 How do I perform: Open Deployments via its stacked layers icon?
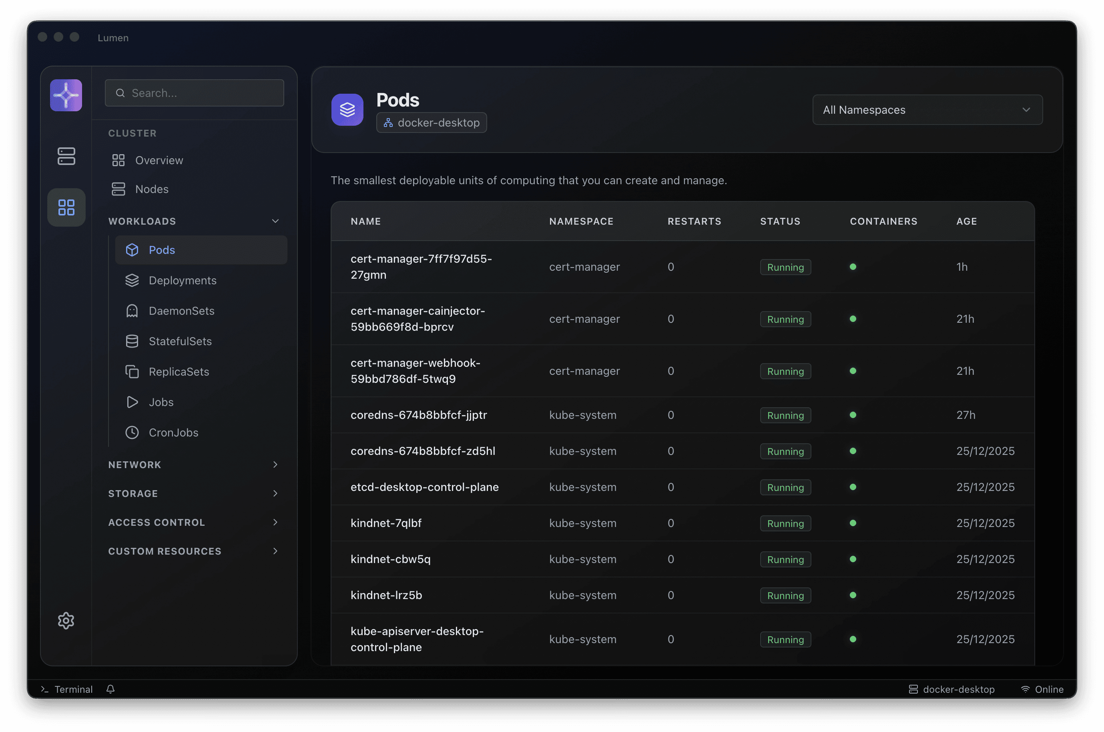[132, 280]
